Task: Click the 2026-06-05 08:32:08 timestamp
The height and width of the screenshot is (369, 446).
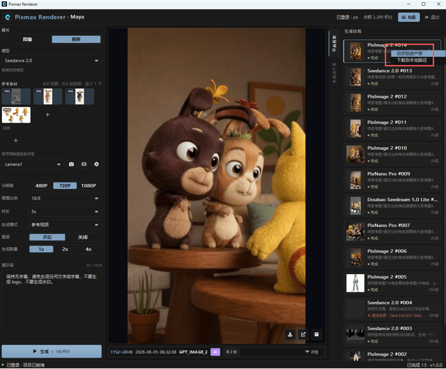Action: pos(156,352)
